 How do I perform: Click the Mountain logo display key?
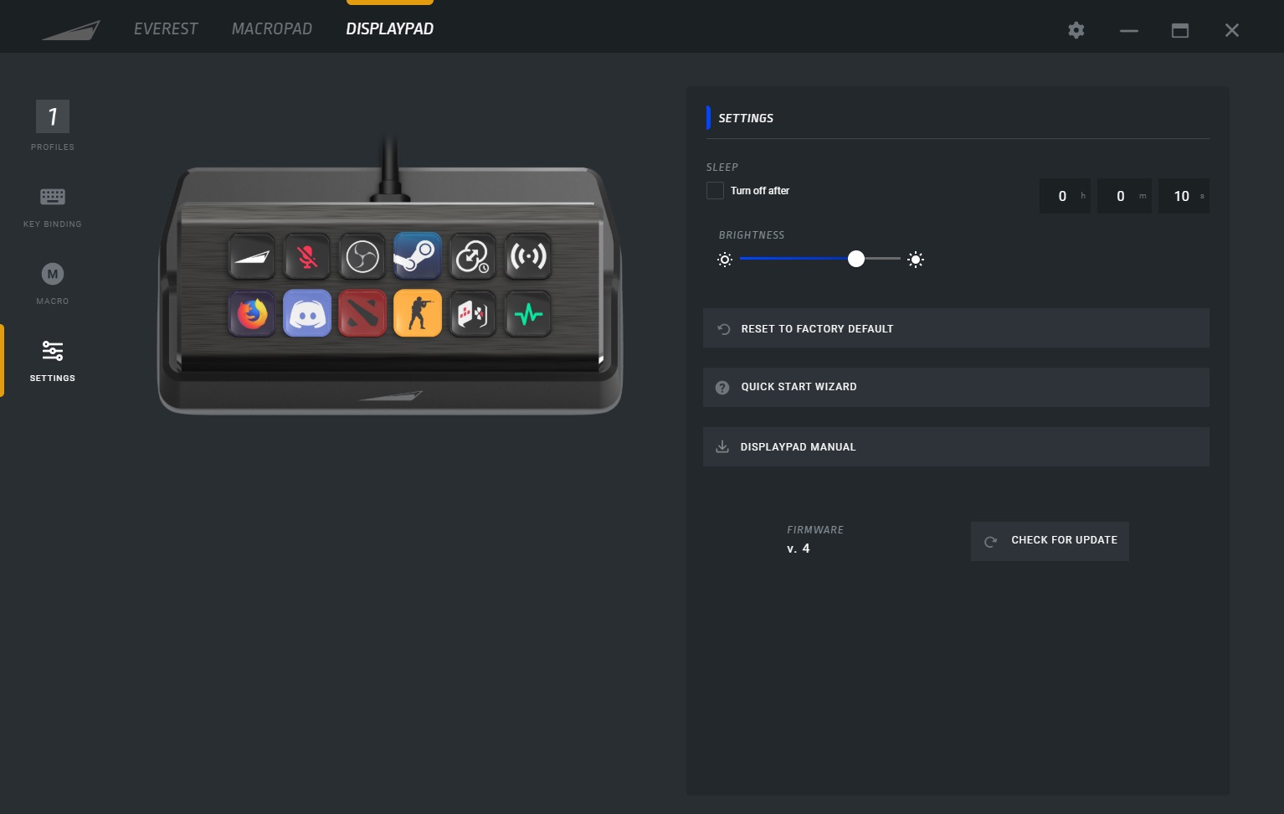252,256
